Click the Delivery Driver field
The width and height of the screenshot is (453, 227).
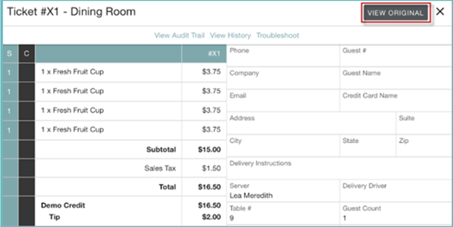[x=394, y=191]
